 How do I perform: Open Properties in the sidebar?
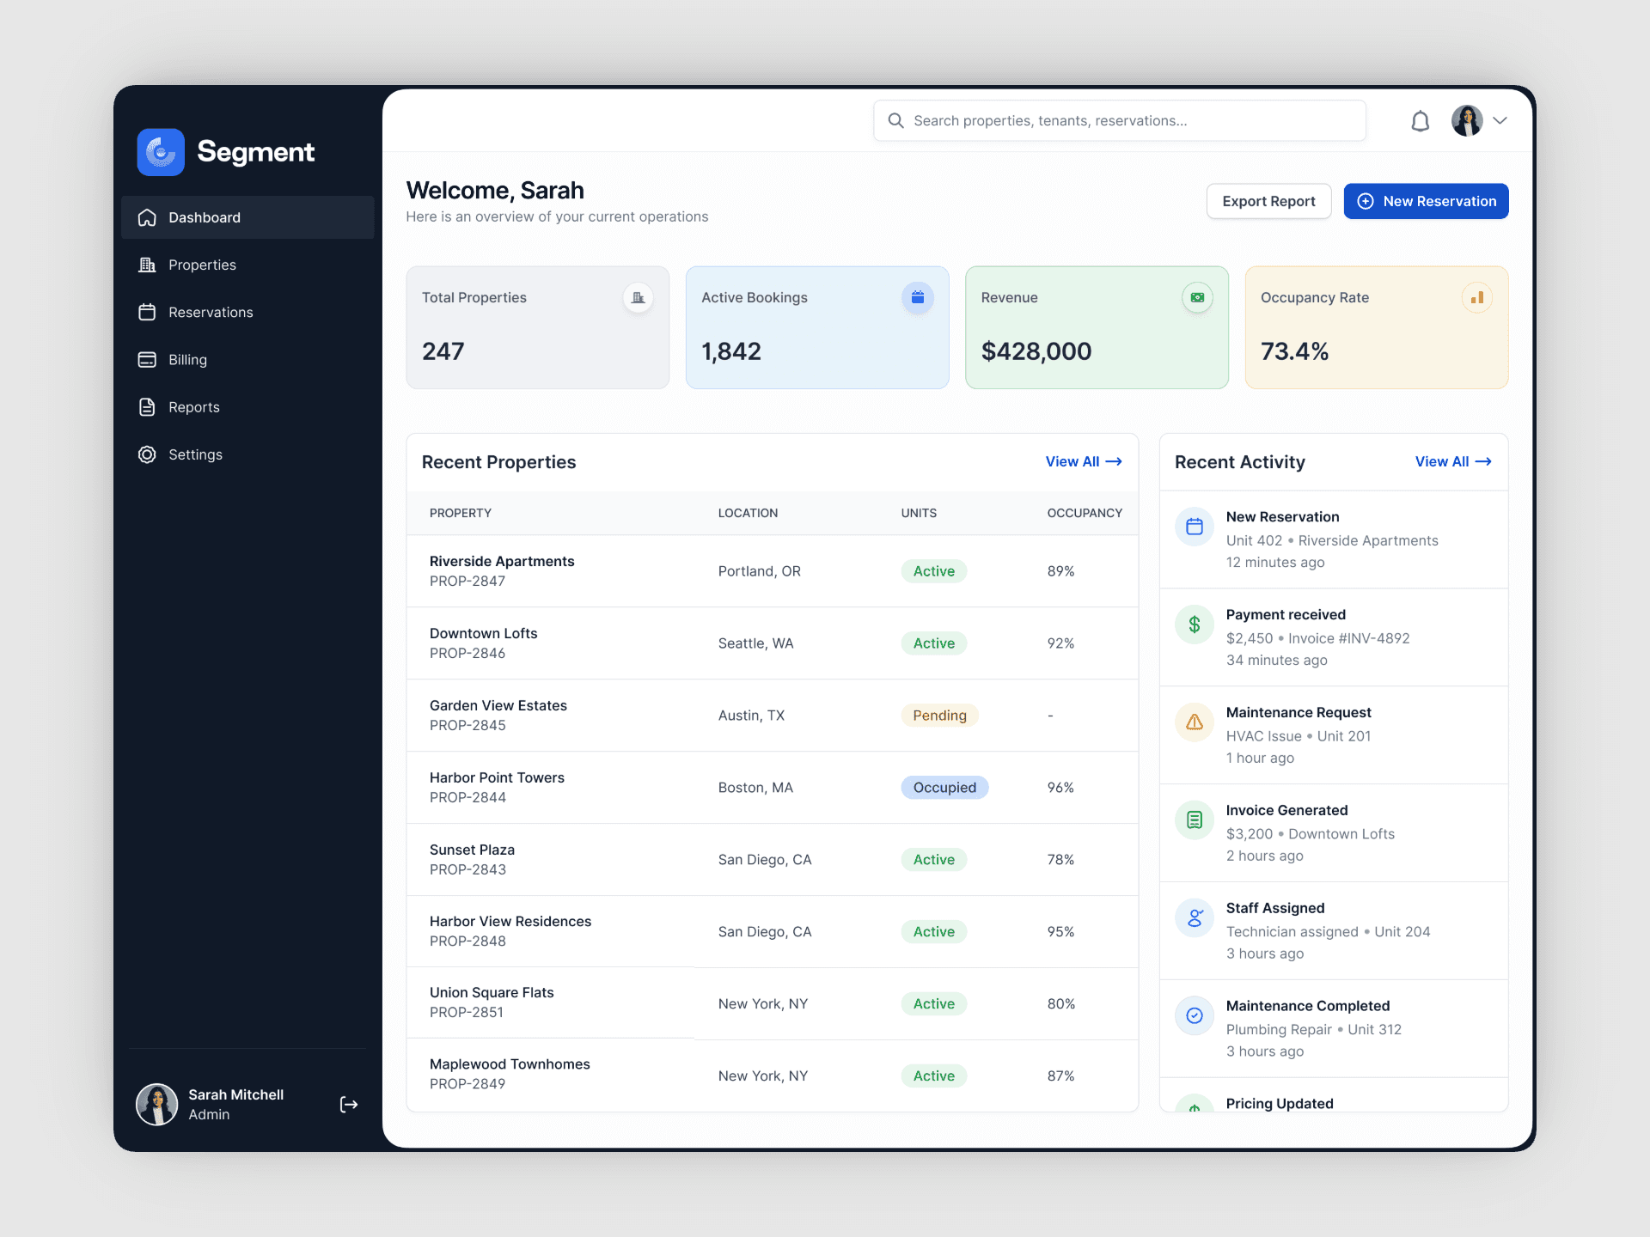202,265
